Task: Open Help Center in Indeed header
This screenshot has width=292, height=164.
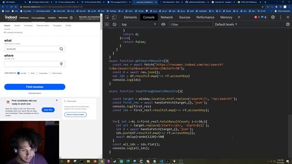Action: pyautogui.click(x=63, y=18)
